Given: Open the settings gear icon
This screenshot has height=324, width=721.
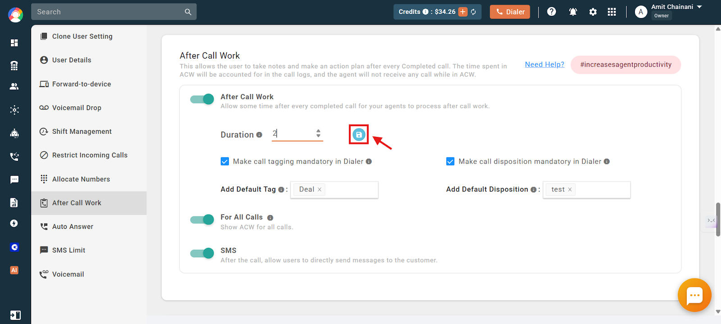Looking at the screenshot, I should point(593,12).
